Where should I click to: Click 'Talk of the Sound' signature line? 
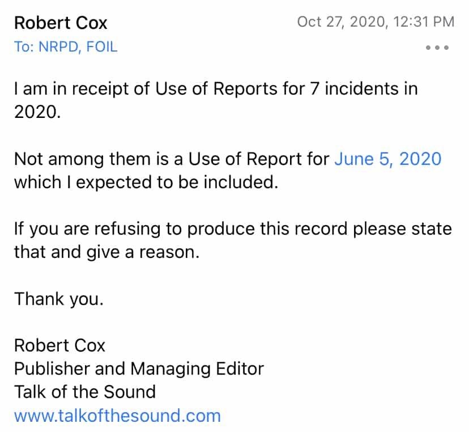pos(85,392)
